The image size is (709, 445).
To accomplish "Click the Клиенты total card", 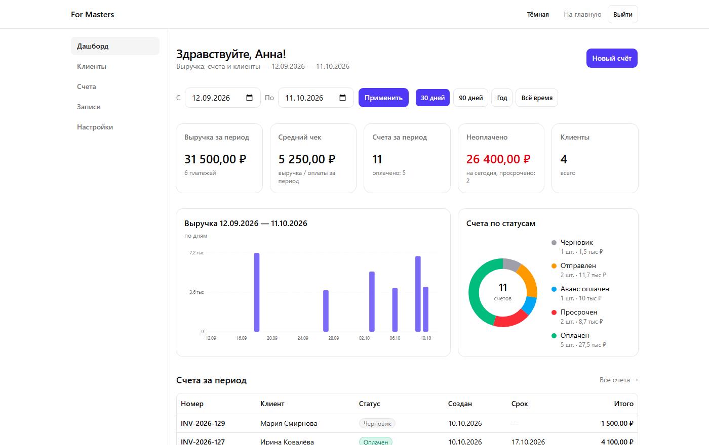I will 595,158.
